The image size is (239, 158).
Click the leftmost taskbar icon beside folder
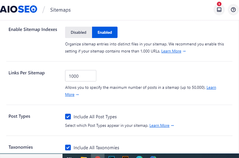coord(69,156)
